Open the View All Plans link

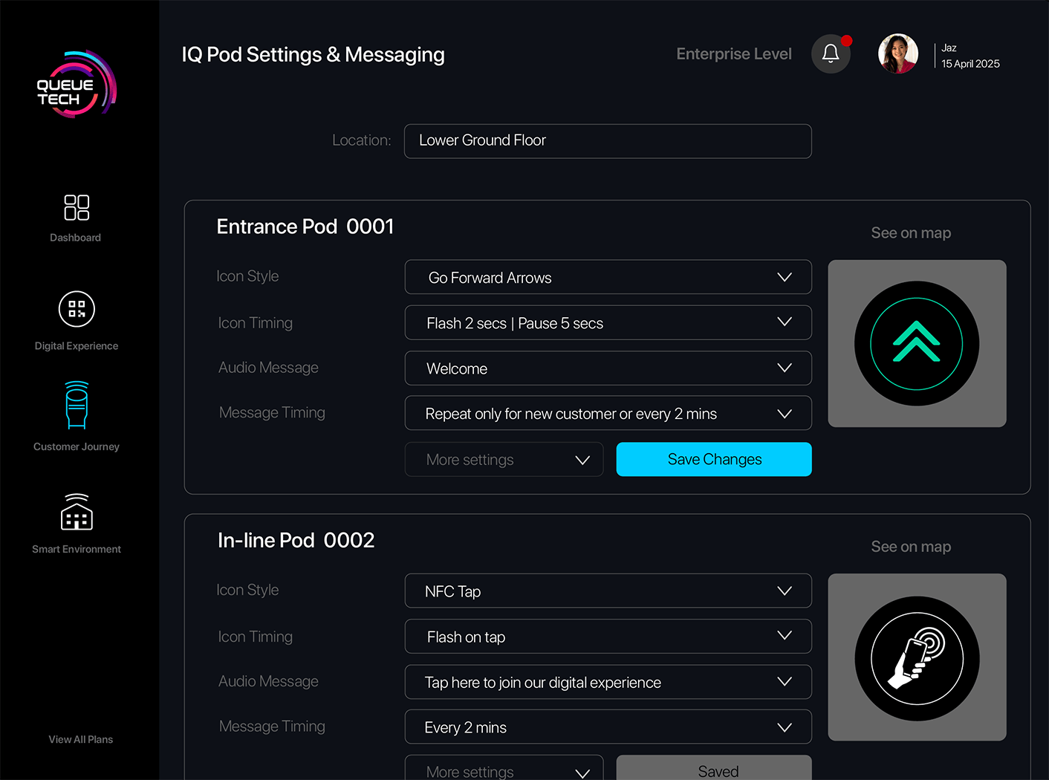coord(80,739)
